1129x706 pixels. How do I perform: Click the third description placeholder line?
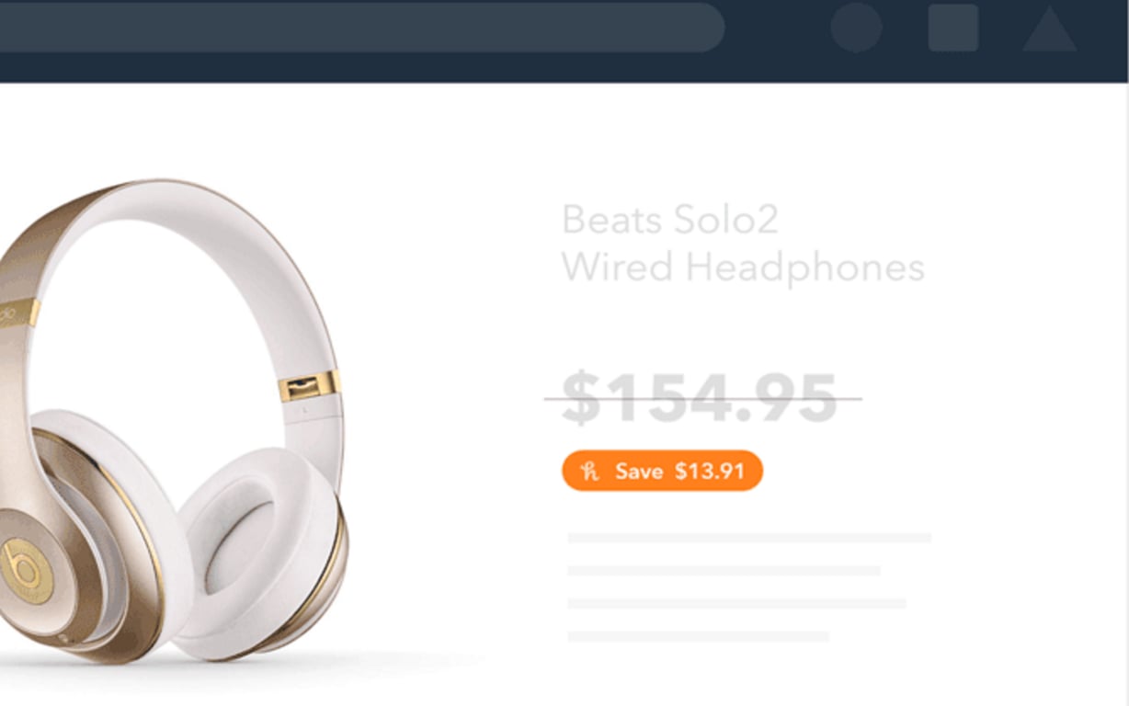[736, 604]
